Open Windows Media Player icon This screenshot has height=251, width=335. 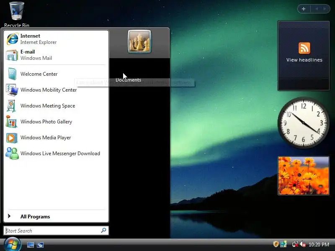(12, 138)
